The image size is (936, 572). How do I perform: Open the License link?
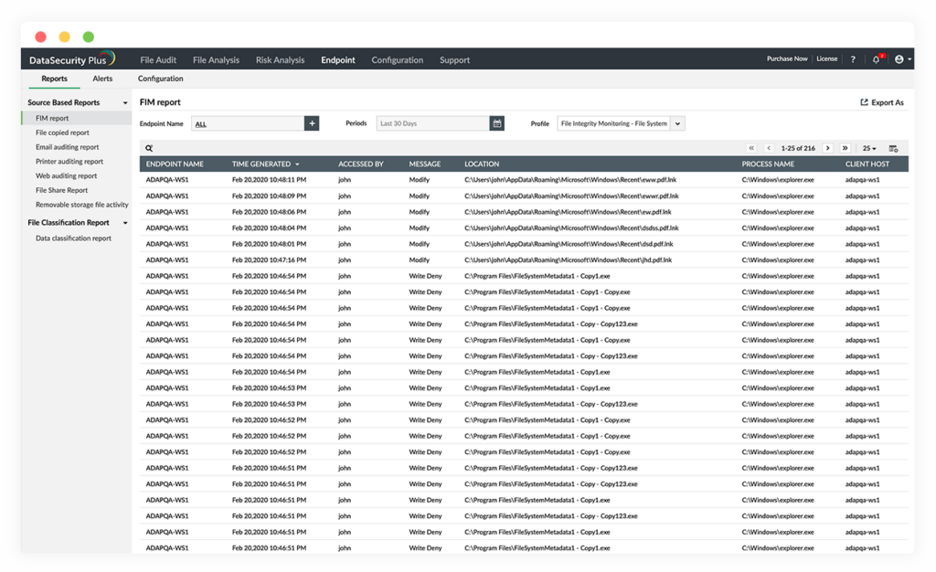[826, 58]
